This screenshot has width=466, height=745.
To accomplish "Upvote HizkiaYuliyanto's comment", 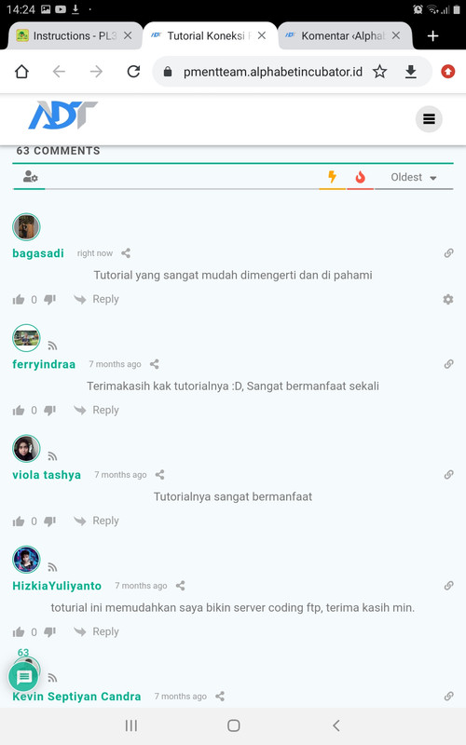I will click(19, 632).
